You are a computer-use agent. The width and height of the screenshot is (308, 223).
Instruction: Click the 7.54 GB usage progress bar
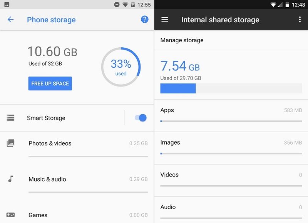click(231, 88)
